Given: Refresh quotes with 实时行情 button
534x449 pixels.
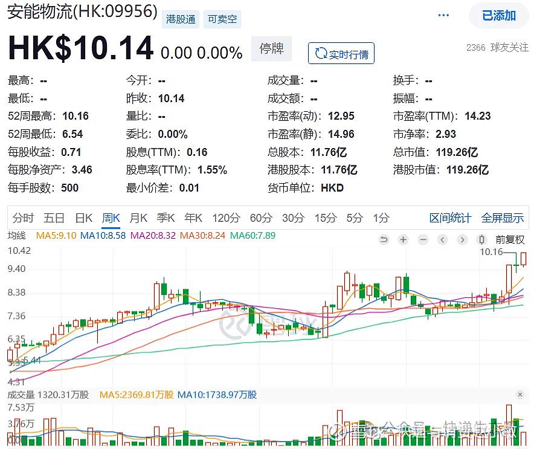Looking at the screenshot, I should point(341,54).
